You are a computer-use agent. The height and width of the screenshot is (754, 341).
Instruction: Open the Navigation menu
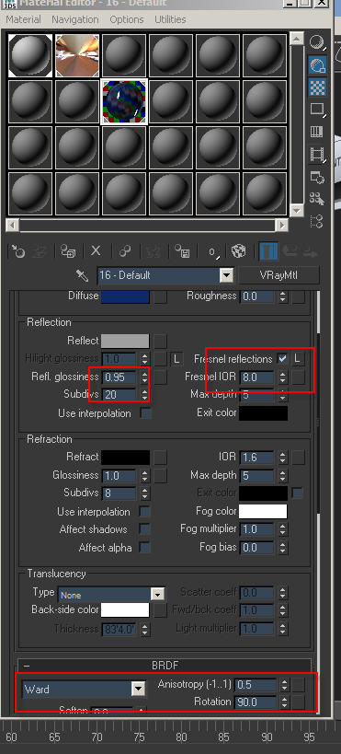pyautogui.click(x=75, y=19)
